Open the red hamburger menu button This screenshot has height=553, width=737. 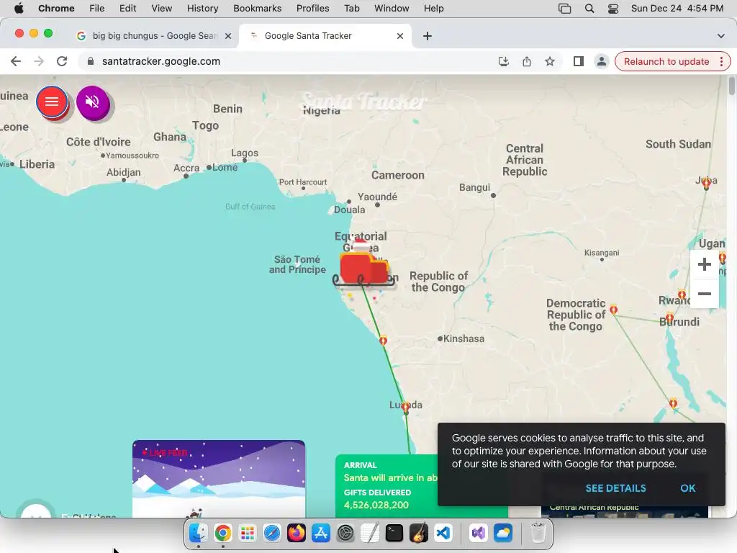tap(52, 102)
